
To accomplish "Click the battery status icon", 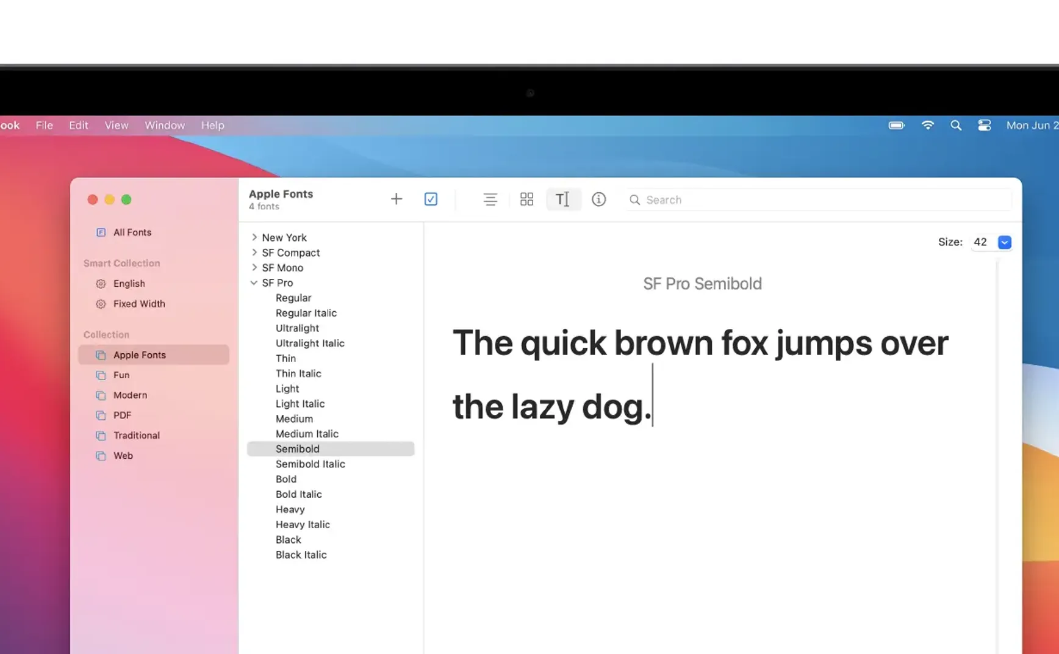I will click(x=897, y=125).
